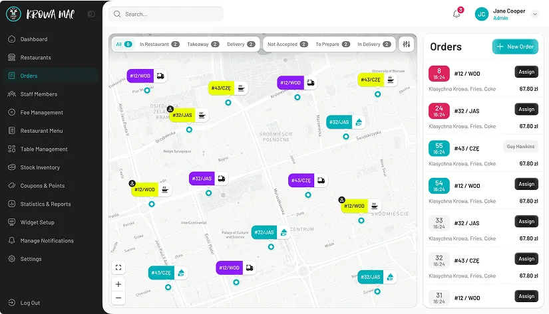Open Restaurants from the sidebar menu
Screen dimensions: 549x314
pos(35,58)
